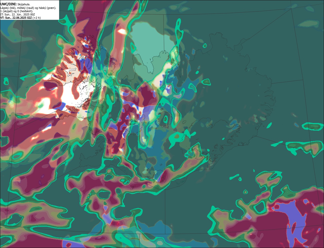Click the '1 (skýjað) og 0 (heiðskírt).' line
Viewport: 324px width, 248px height.
click(17, 11)
